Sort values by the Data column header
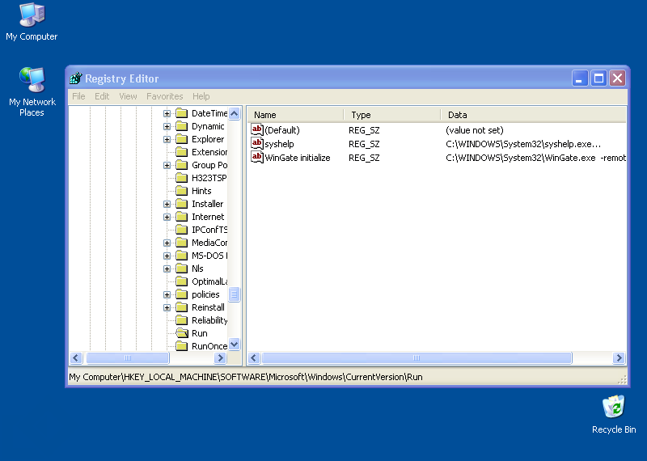Image resolution: width=647 pixels, height=461 pixels. [x=534, y=115]
